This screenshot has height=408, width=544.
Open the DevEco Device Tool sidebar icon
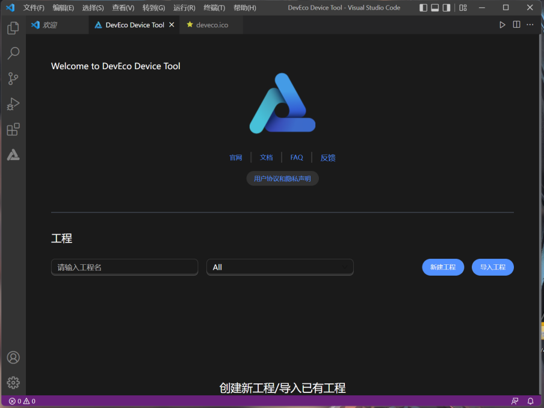(13, 155)
